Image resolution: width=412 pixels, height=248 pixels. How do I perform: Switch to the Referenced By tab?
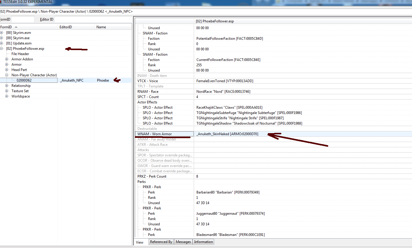coord(161,242)
